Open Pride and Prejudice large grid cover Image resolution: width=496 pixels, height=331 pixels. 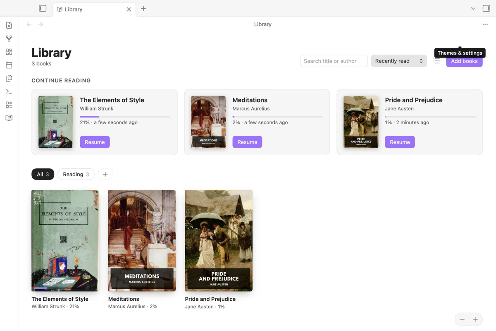219,240
